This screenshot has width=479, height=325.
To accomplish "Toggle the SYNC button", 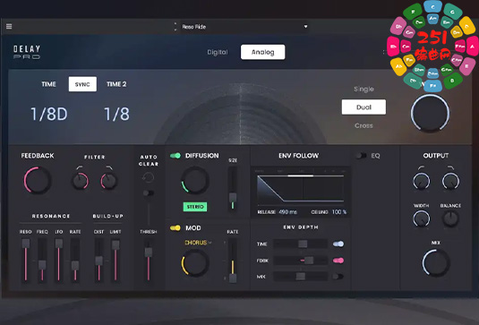I will point(82,84).
